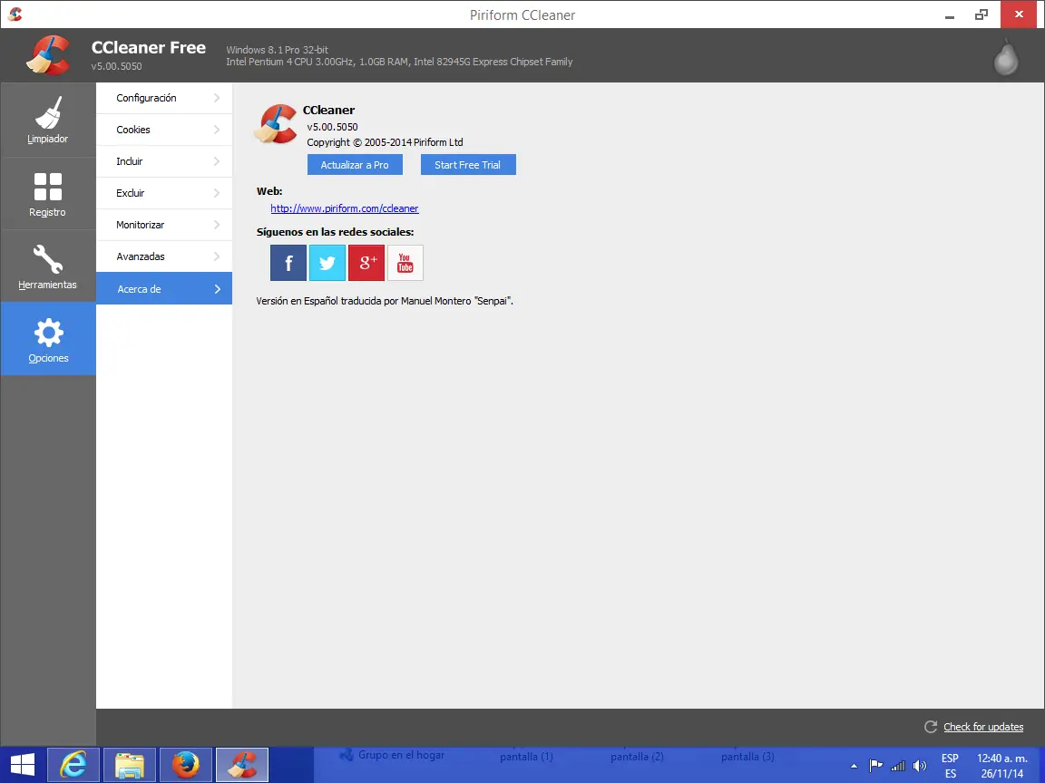Open CCleaner Twitter page icon
Image resolution: width=1045 pixels, height=783 pixels.
tap(327, 262)
